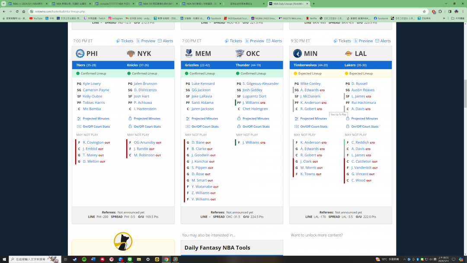The width and height of the screenshot is (467, 263).
Task: Open the taskbar clock and date
Action: [x=443, y=260]
